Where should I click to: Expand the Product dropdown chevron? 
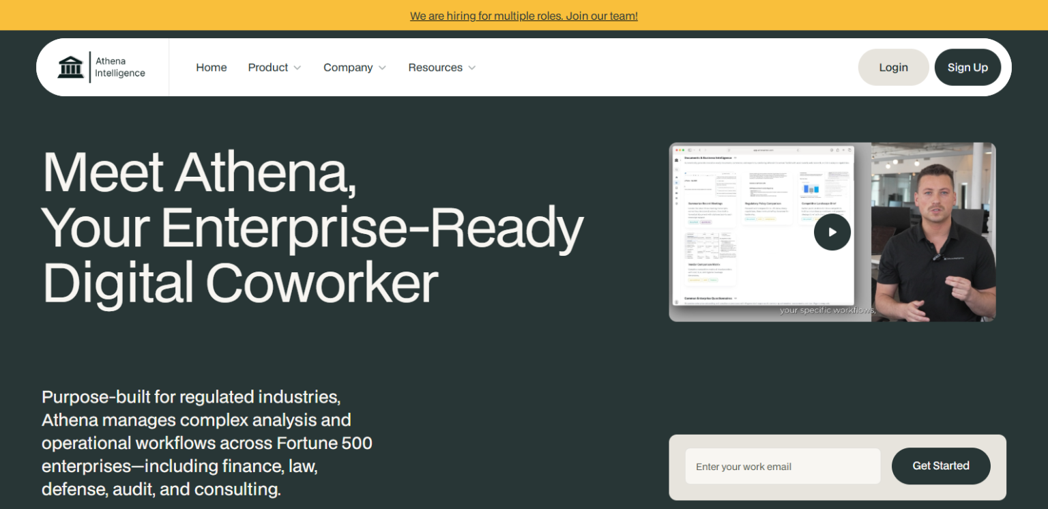point(297,68)
